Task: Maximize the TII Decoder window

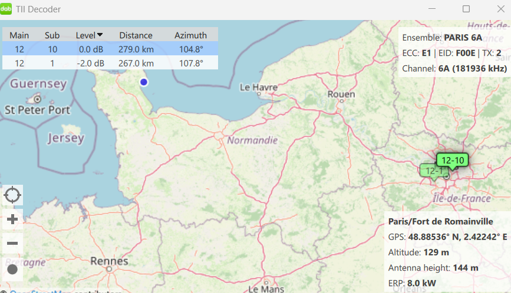Action: (466, 9)
